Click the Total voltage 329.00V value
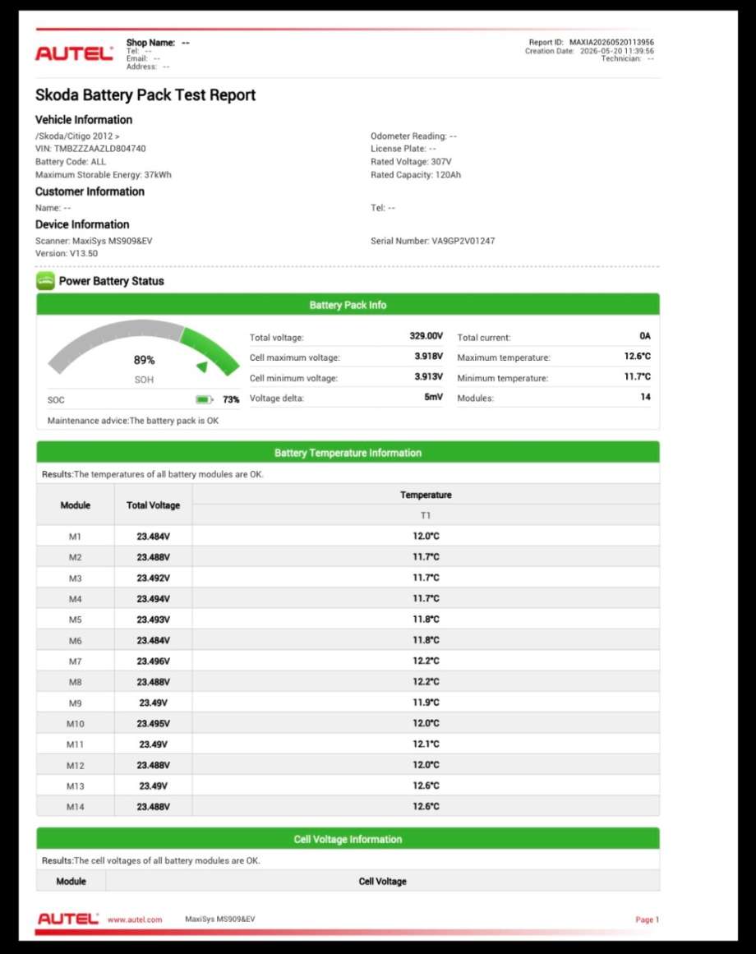The image size is (756, 954). [x=426, y=336]
